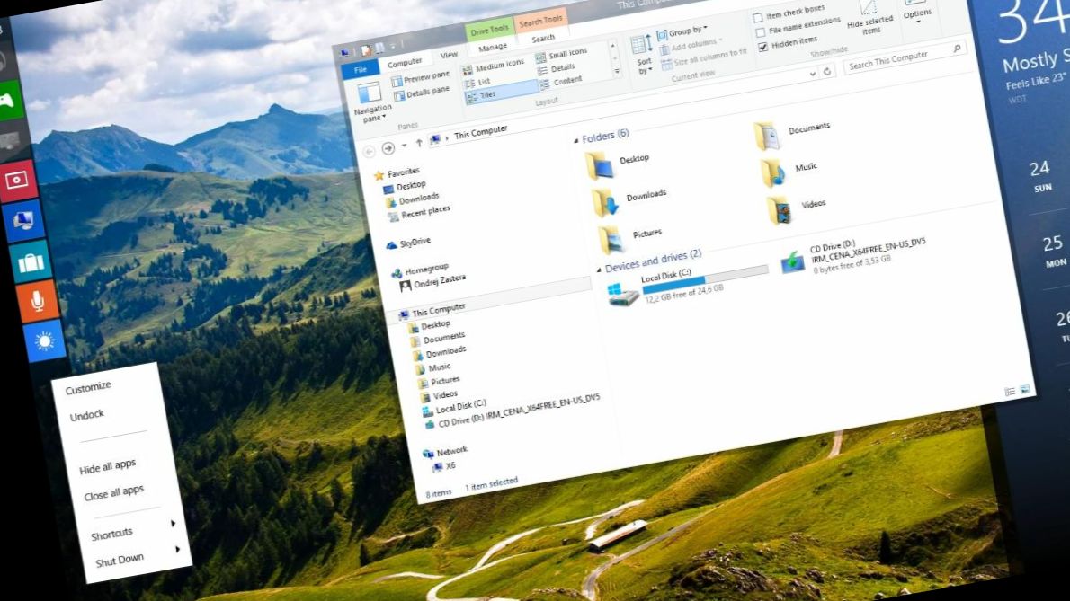Select Local Disk (C:) drive
The width and height of the screenshot is (1070, 601).
[686, 287]
